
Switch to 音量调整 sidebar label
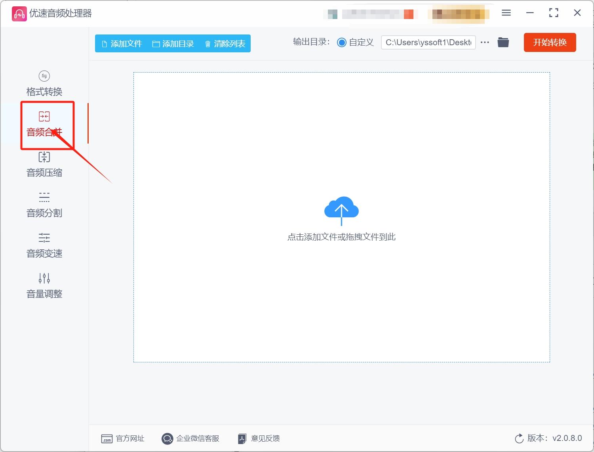[44, 294]
